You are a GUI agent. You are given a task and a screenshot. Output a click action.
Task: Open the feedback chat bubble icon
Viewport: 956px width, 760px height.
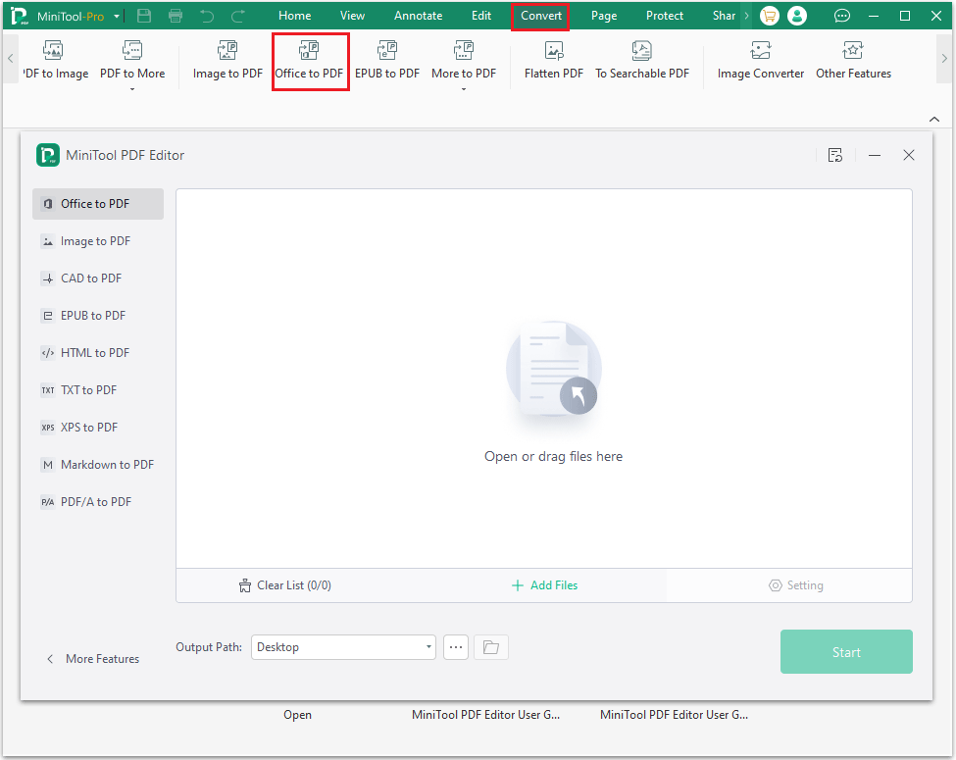842,16
